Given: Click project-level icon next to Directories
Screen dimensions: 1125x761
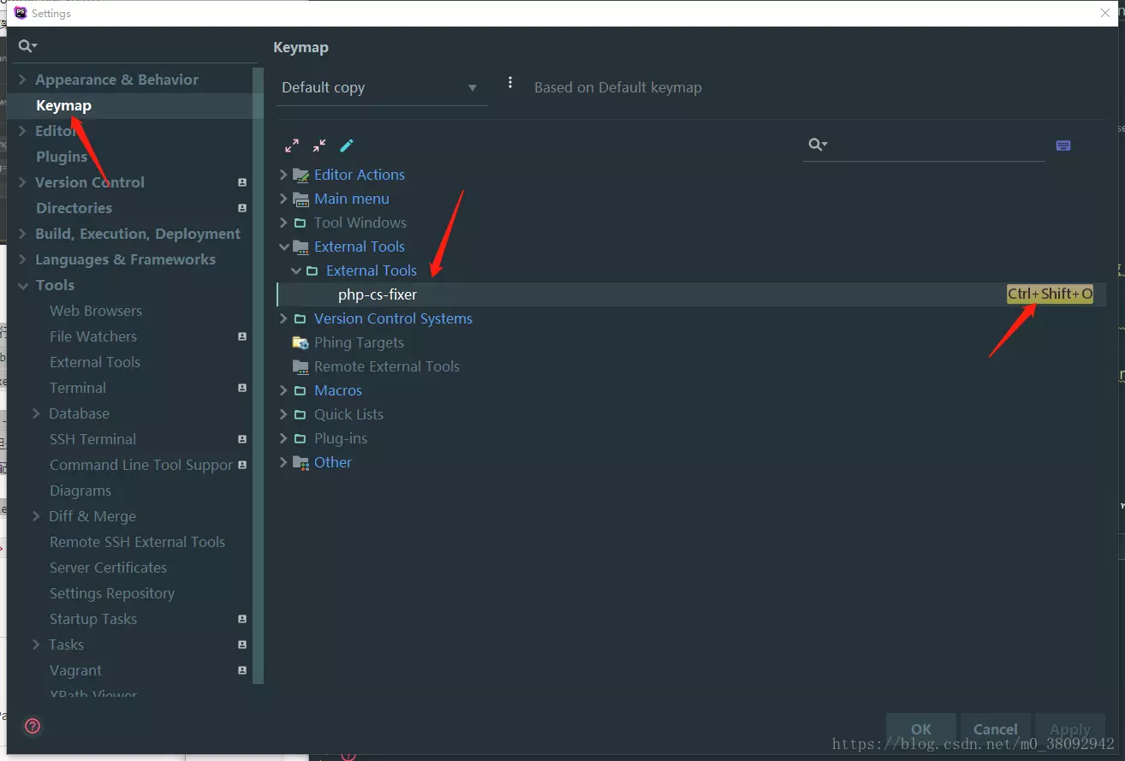Looking at the screenshot, I should click(242, 208).
